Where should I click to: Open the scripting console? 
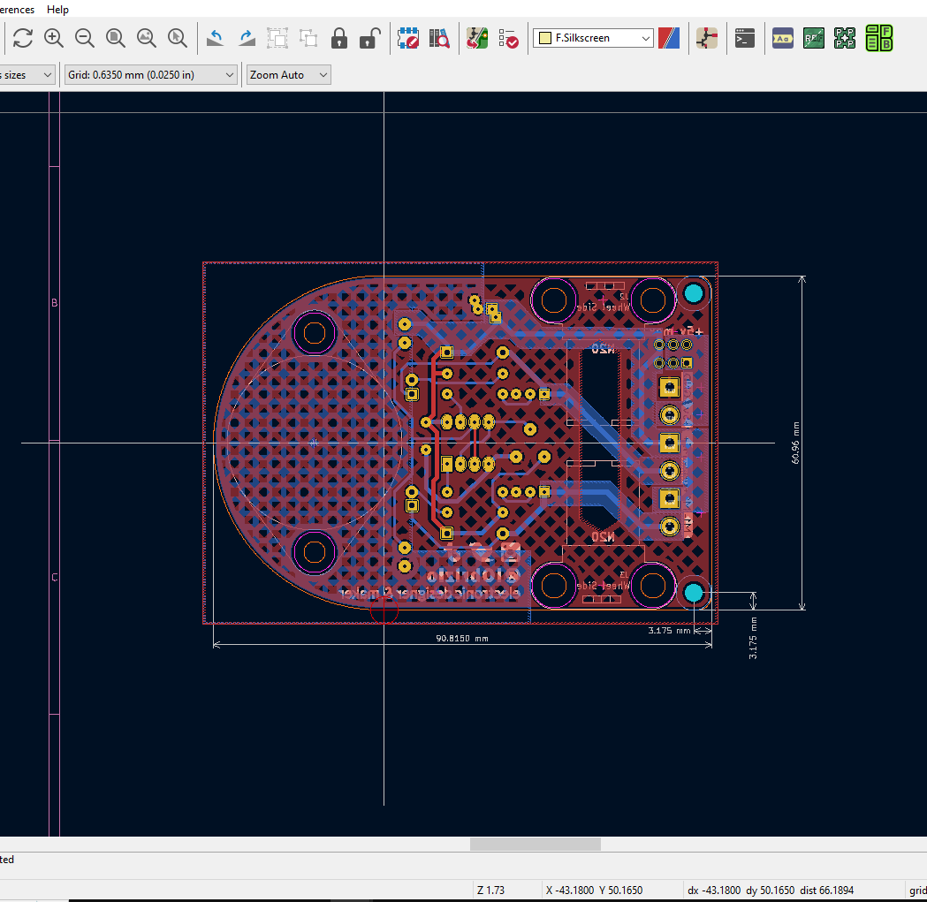point(745,38)
